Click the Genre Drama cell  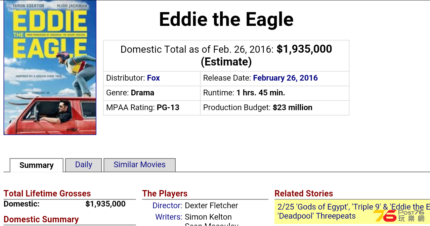tap(152, 93)
